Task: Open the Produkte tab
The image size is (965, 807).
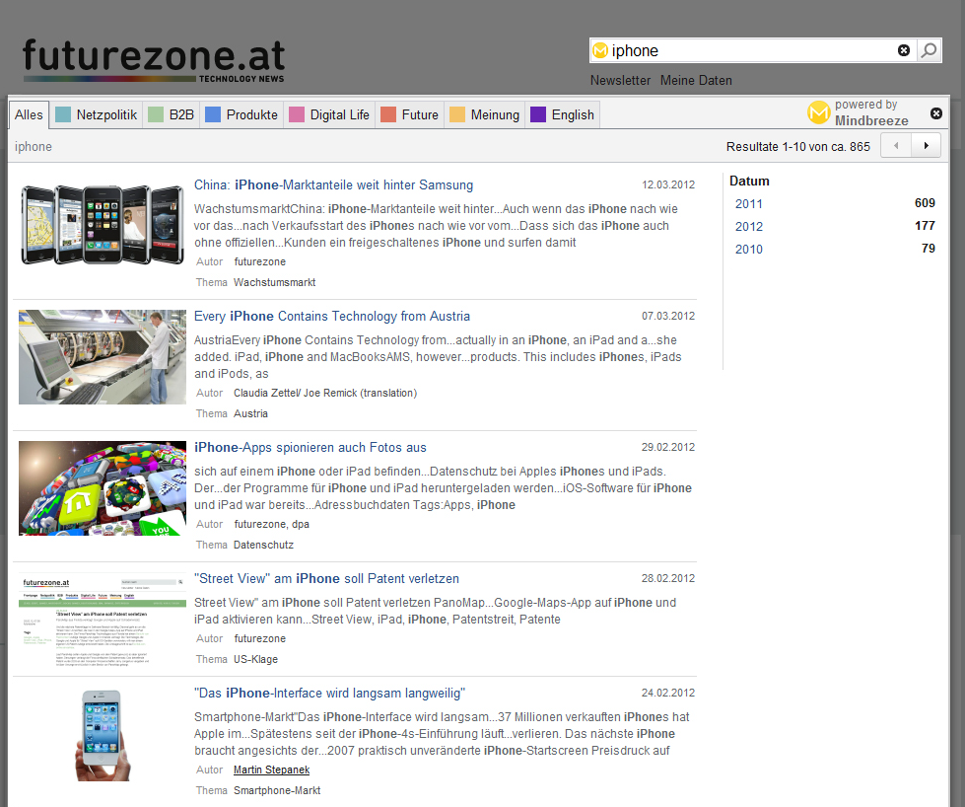Action: [241, 115]
